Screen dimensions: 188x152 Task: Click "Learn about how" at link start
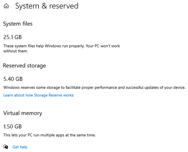[x=18, y=95]
